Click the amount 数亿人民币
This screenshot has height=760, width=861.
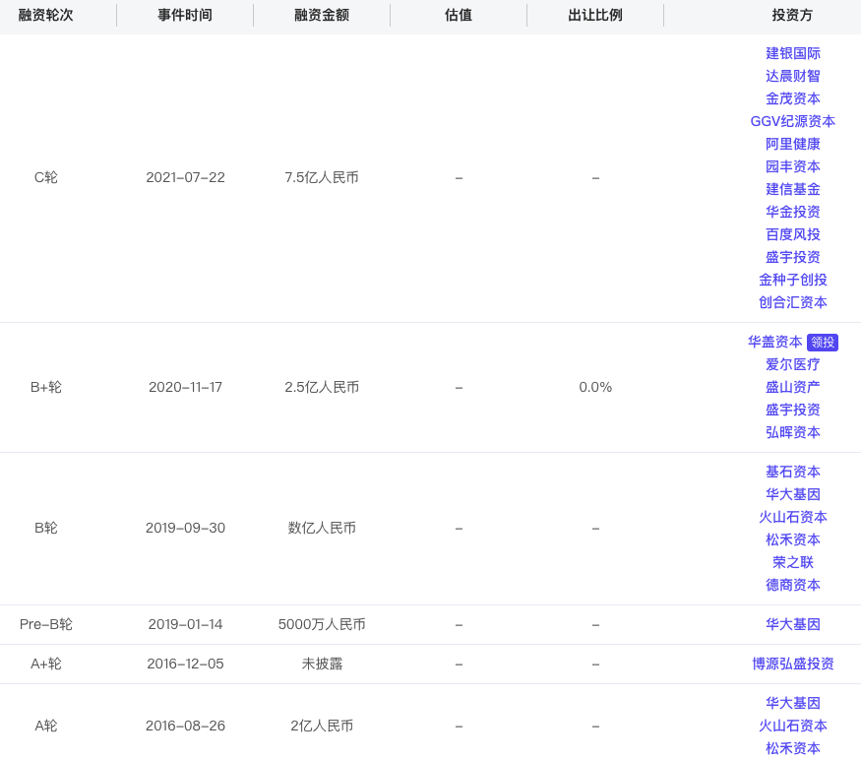[322, 528]
